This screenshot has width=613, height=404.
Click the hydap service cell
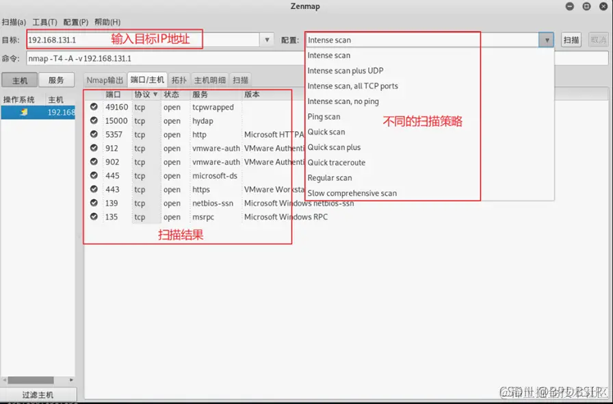coord(203,121)
